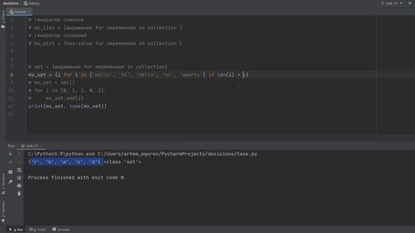
Task: Stop process using the Run panel square
Action: [10, 162]
